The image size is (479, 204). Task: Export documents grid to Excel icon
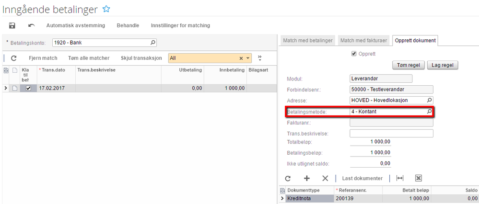(x=418, y=178)
